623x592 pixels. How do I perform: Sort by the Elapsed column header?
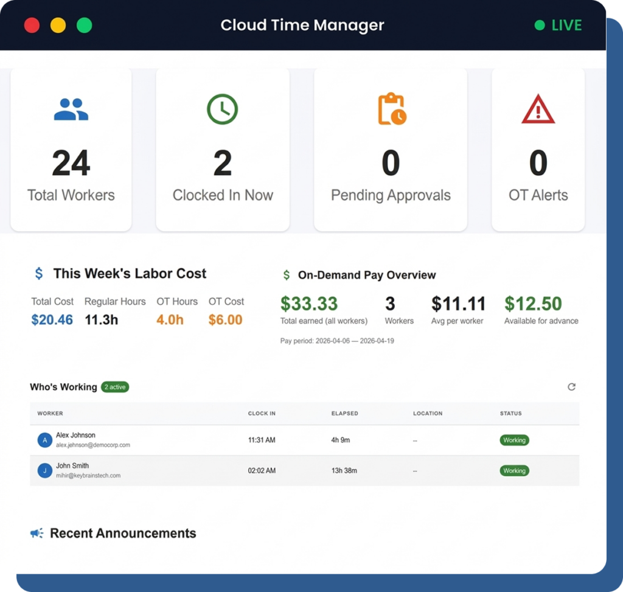click(344, 414)
